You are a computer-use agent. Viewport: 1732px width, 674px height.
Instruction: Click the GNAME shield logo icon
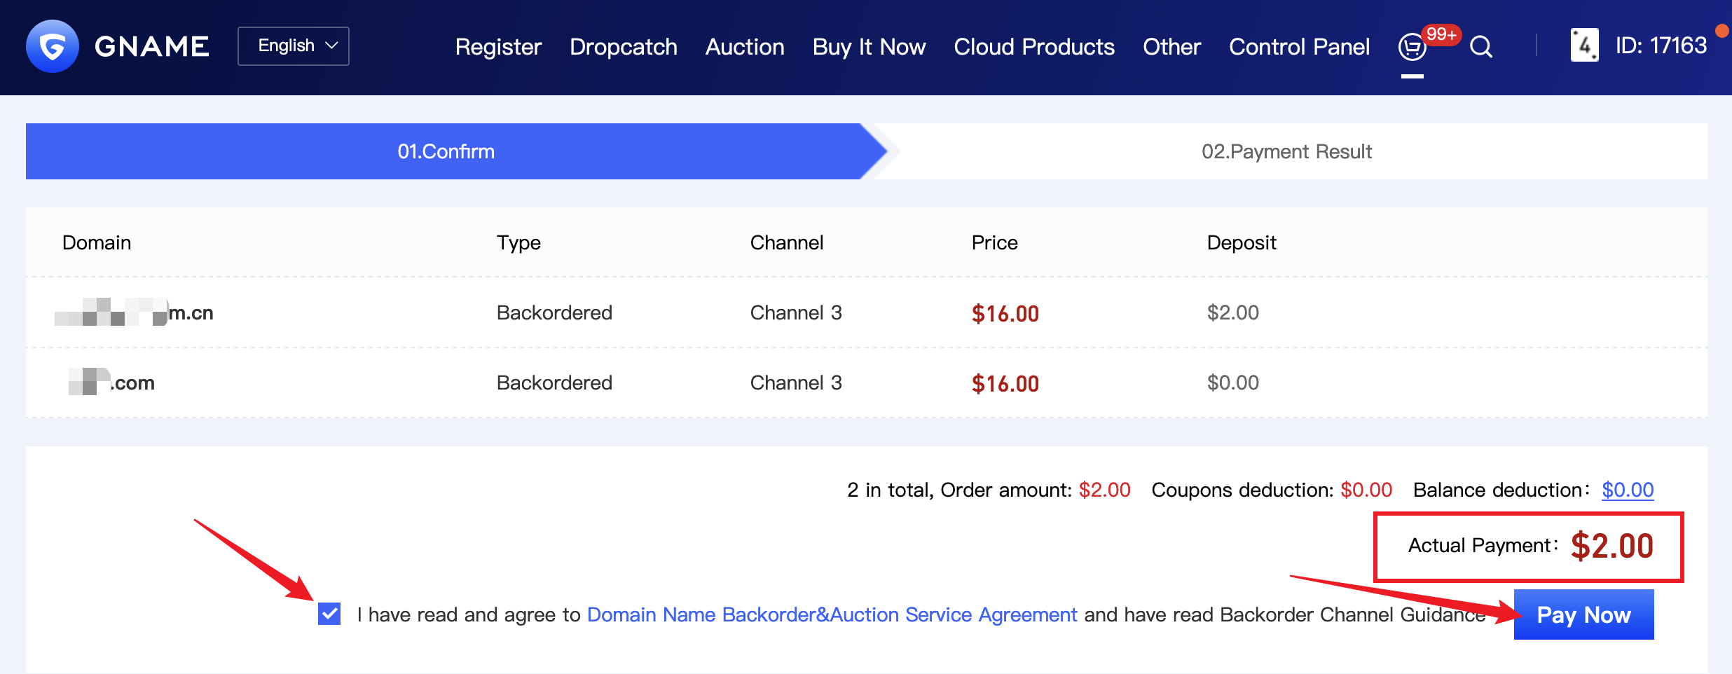tap(52, 46)
